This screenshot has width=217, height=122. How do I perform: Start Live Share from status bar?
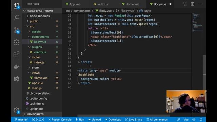pyautogui.click(x=134, y=120)
